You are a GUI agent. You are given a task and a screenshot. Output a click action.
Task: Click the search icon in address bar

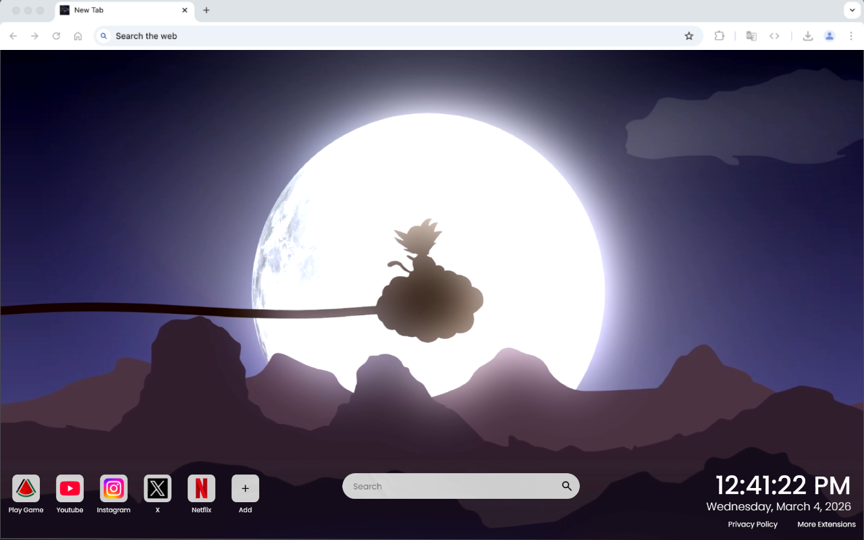[x=104, y=36]
